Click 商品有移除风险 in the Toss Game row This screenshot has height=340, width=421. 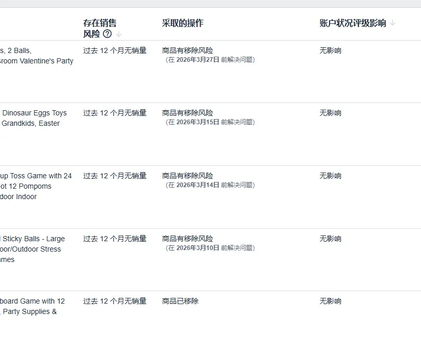pos(187,176)
